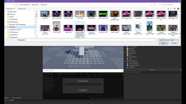Select the Chat service in Explorer
Screen dimensions: 186x104
130,59
